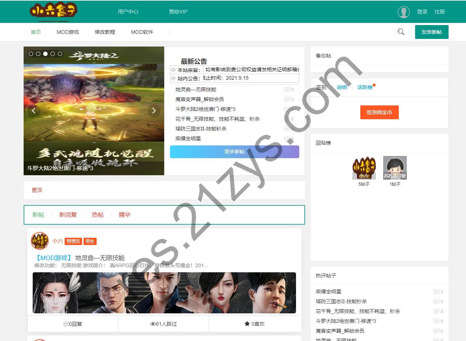The image size is (466, 341).
Task: Click the 置顶 label
Action: pos(37,190)
